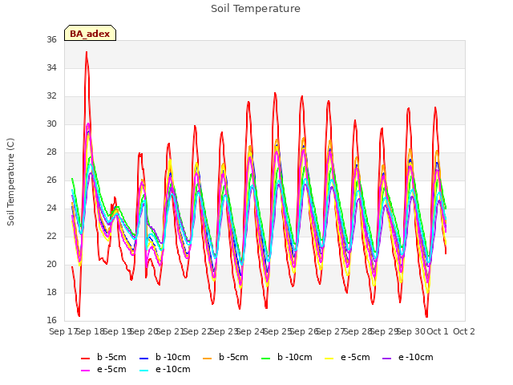Toggle the purple e -10cm legend label

(416, 357)
